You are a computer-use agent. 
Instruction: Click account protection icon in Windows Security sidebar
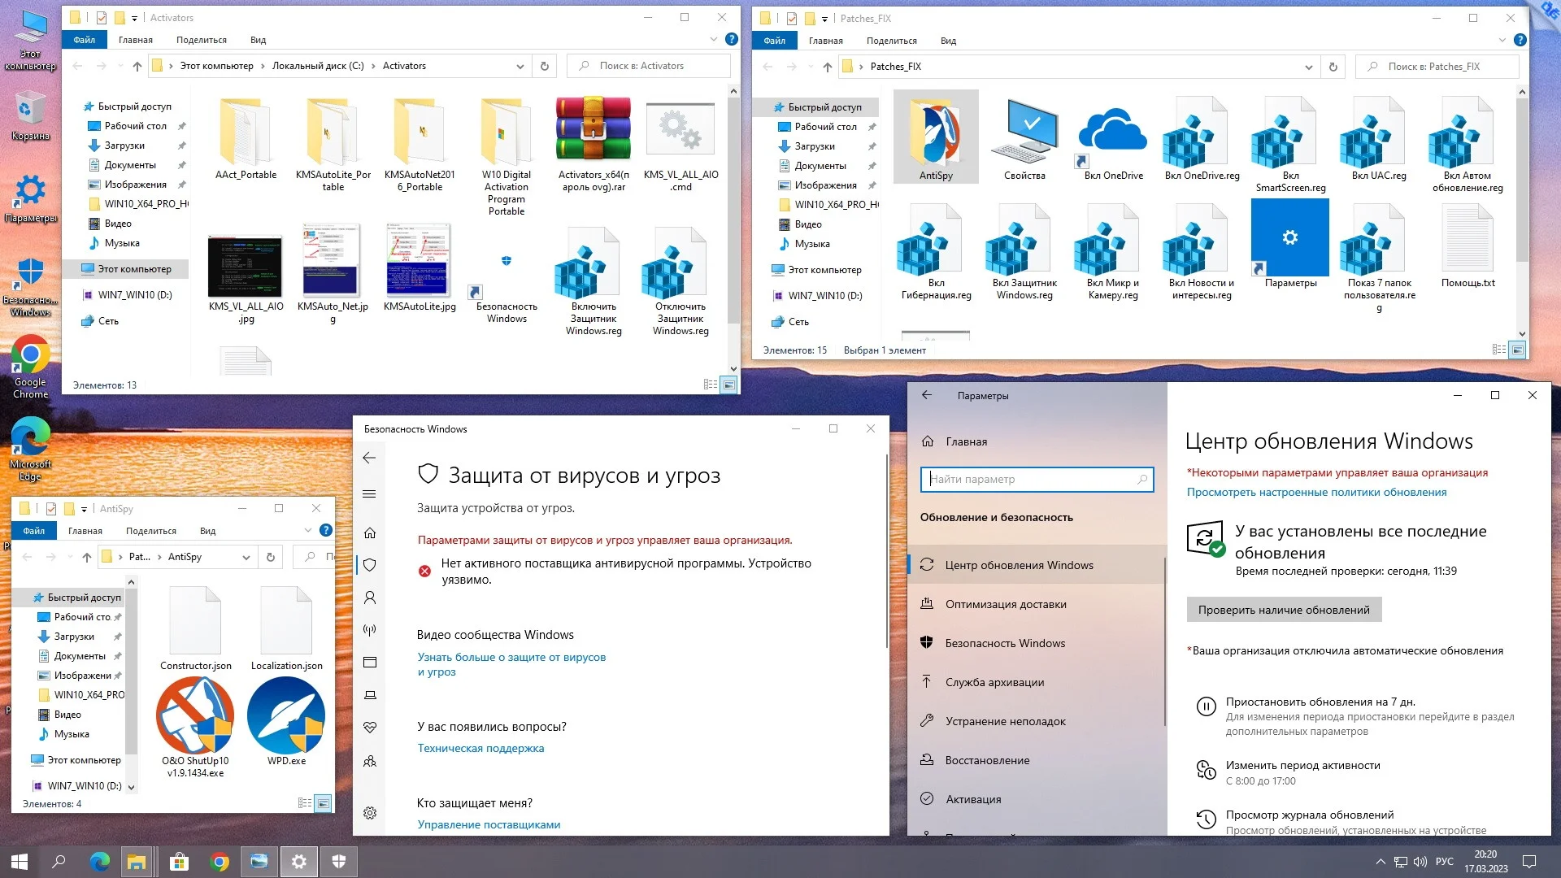[370, 598]
